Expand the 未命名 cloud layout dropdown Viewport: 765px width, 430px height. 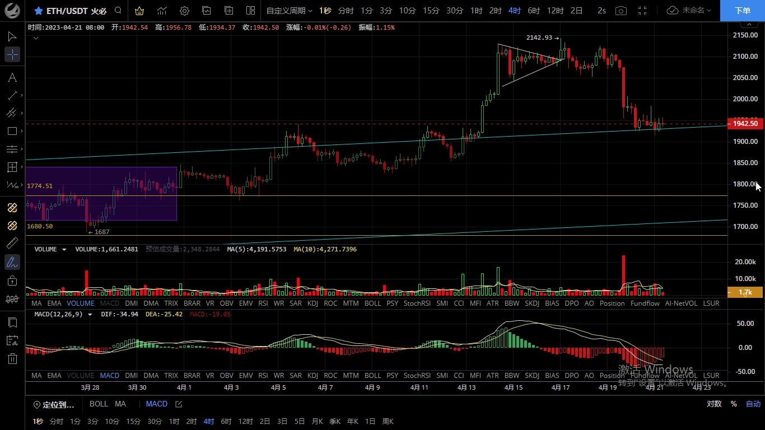pos(689,11)
